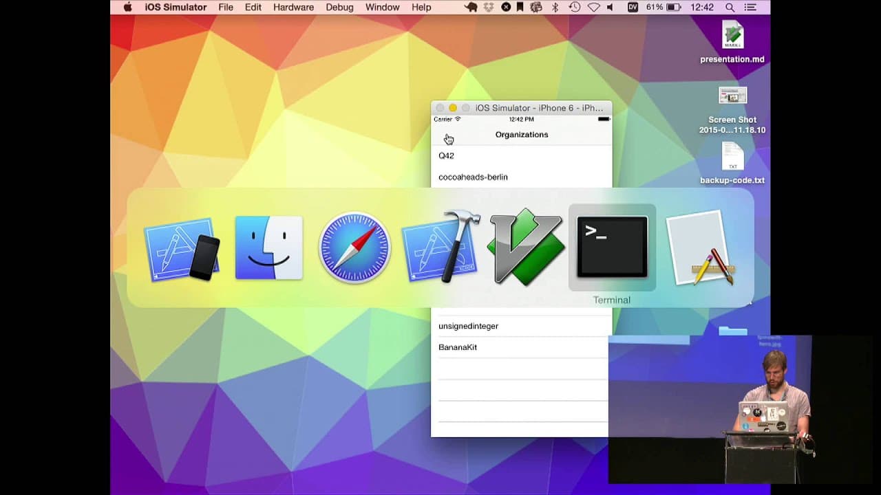Viewport: 881px width, 495px height.
Task: Switch to Safari compass icon
Action: [x=354, y=247]
